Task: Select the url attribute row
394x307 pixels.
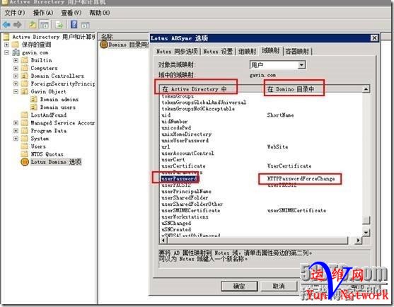Action: (166, 146)
